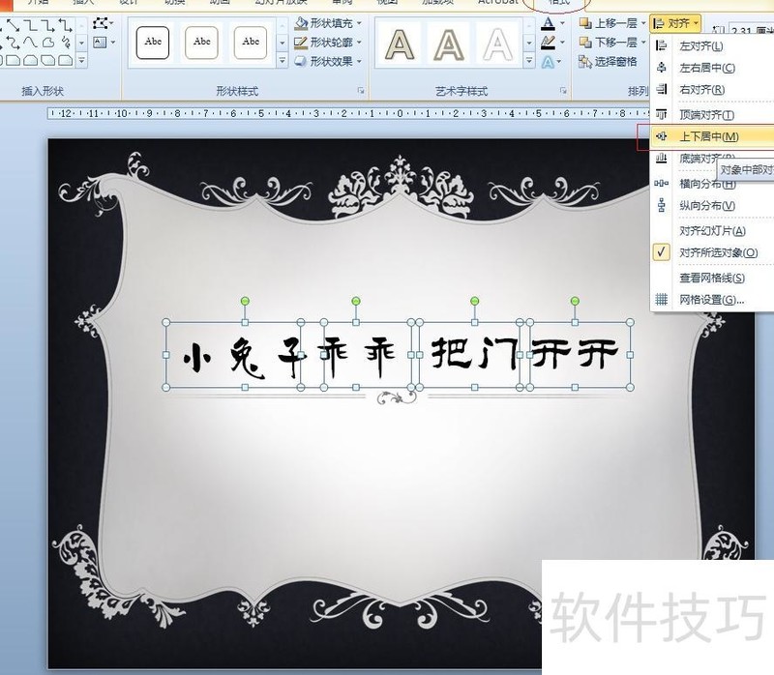Open the Edit Shape points tool

pos(101,23)
